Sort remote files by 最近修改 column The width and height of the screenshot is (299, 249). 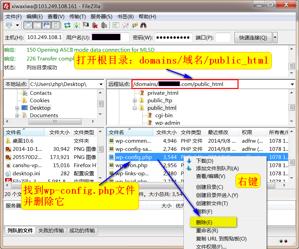coord(223,132)
